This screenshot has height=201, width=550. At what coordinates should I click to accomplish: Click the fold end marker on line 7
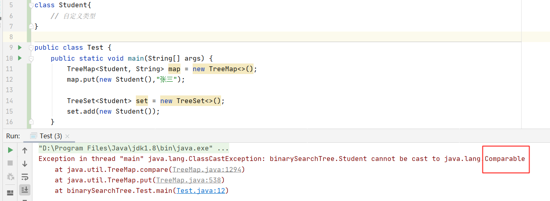(31, 26)
